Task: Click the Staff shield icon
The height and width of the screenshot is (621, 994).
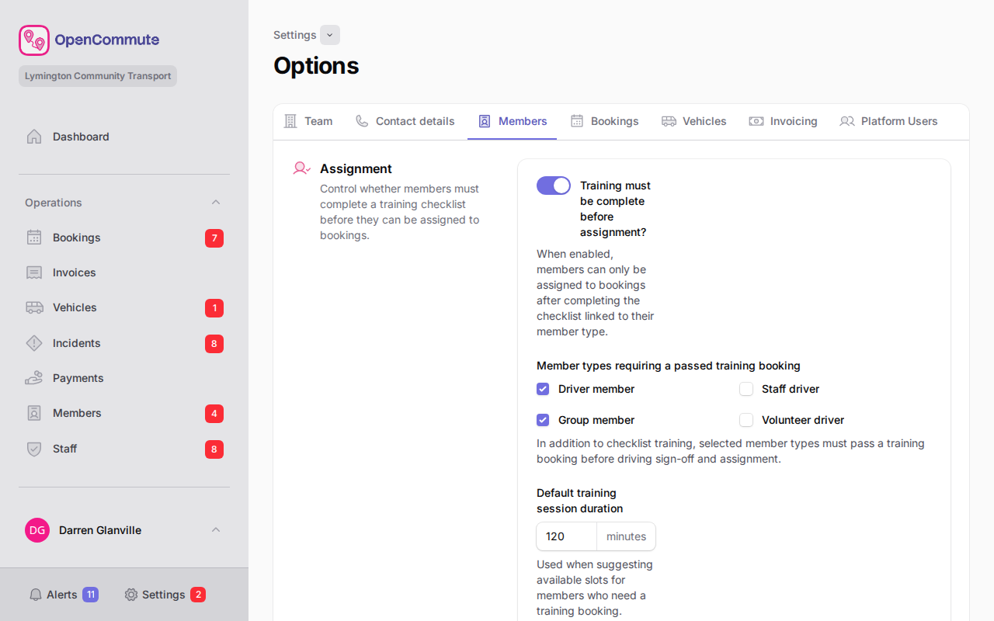Action: [x=34, y=449]
